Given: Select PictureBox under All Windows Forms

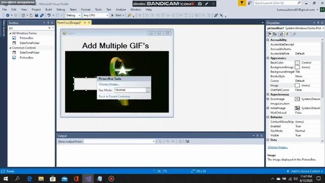Looking at the screenshot, I should coord(26,38).
